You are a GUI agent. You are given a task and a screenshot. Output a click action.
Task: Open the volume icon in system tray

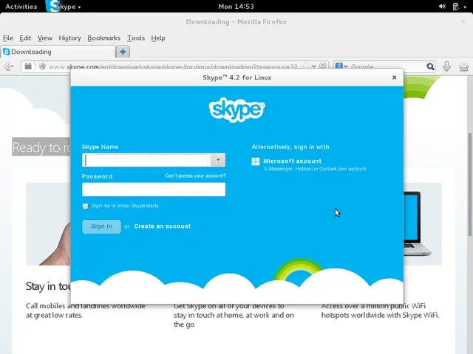pyautogui.click(x=442, y=7)
